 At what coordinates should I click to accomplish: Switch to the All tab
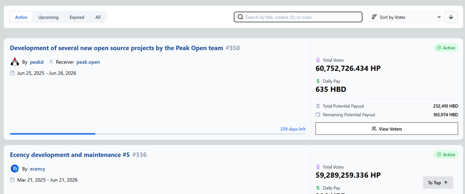point(98,17)
